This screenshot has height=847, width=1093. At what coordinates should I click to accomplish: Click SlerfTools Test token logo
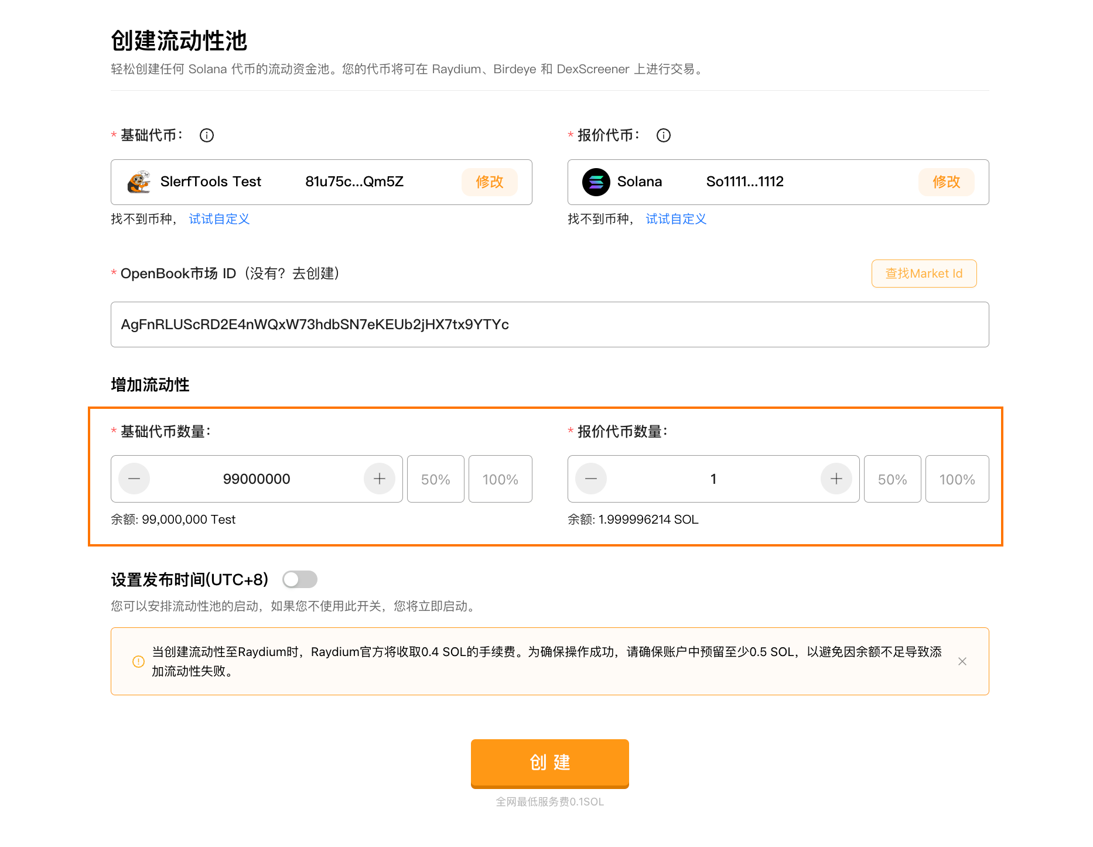(x=139, y=182)
